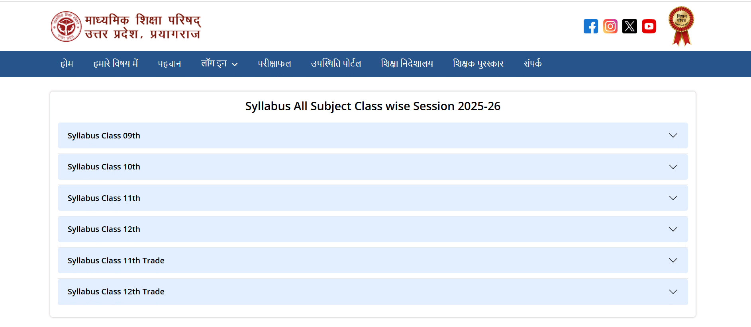Viewport: 751px width, 327px height.
Task: Click the संपर्क contact link
Action: coord(533,64)
